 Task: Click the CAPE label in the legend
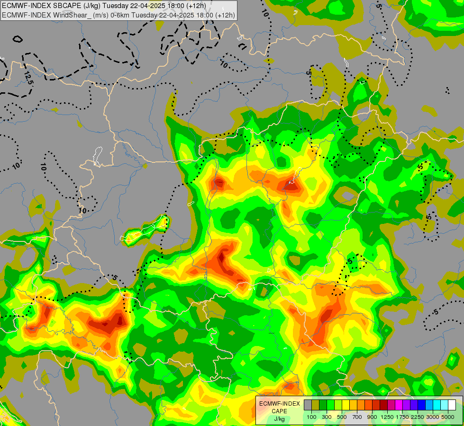click(x=279, y=411)
